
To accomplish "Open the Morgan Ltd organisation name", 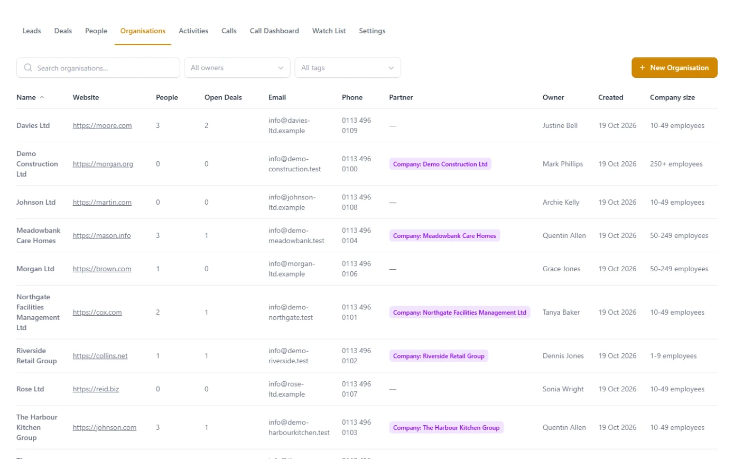I will pyautogui.click(x=35, y=269).
